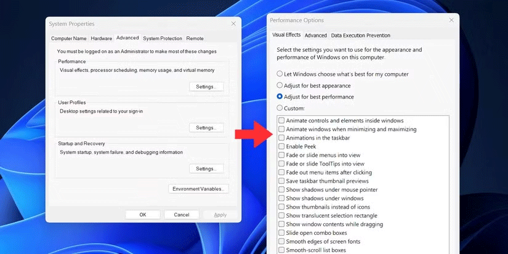Choose the Custom radio option

click(x=291, y=108)
